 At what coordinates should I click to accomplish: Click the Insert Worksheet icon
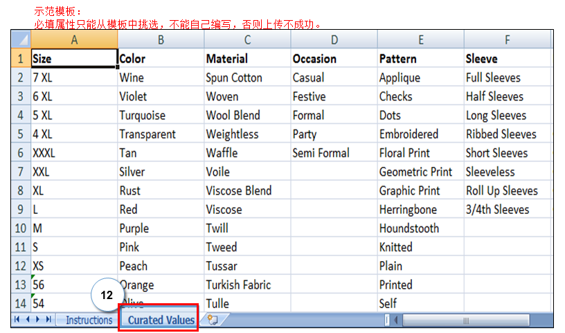pyautogui.click(x=213, y=320)
